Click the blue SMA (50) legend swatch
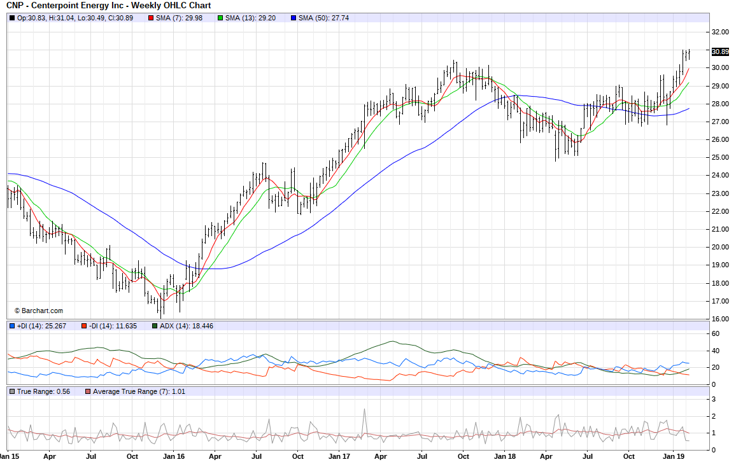 [x=294, y=18]
